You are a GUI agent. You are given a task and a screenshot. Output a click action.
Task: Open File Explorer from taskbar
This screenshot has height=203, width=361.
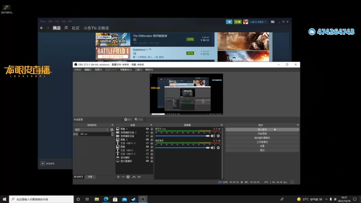tap(97, 199)
